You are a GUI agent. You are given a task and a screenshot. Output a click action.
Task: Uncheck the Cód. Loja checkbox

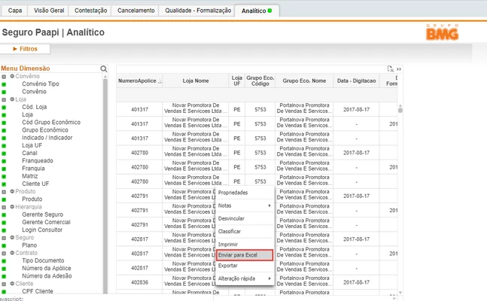(x=4, y=108)
